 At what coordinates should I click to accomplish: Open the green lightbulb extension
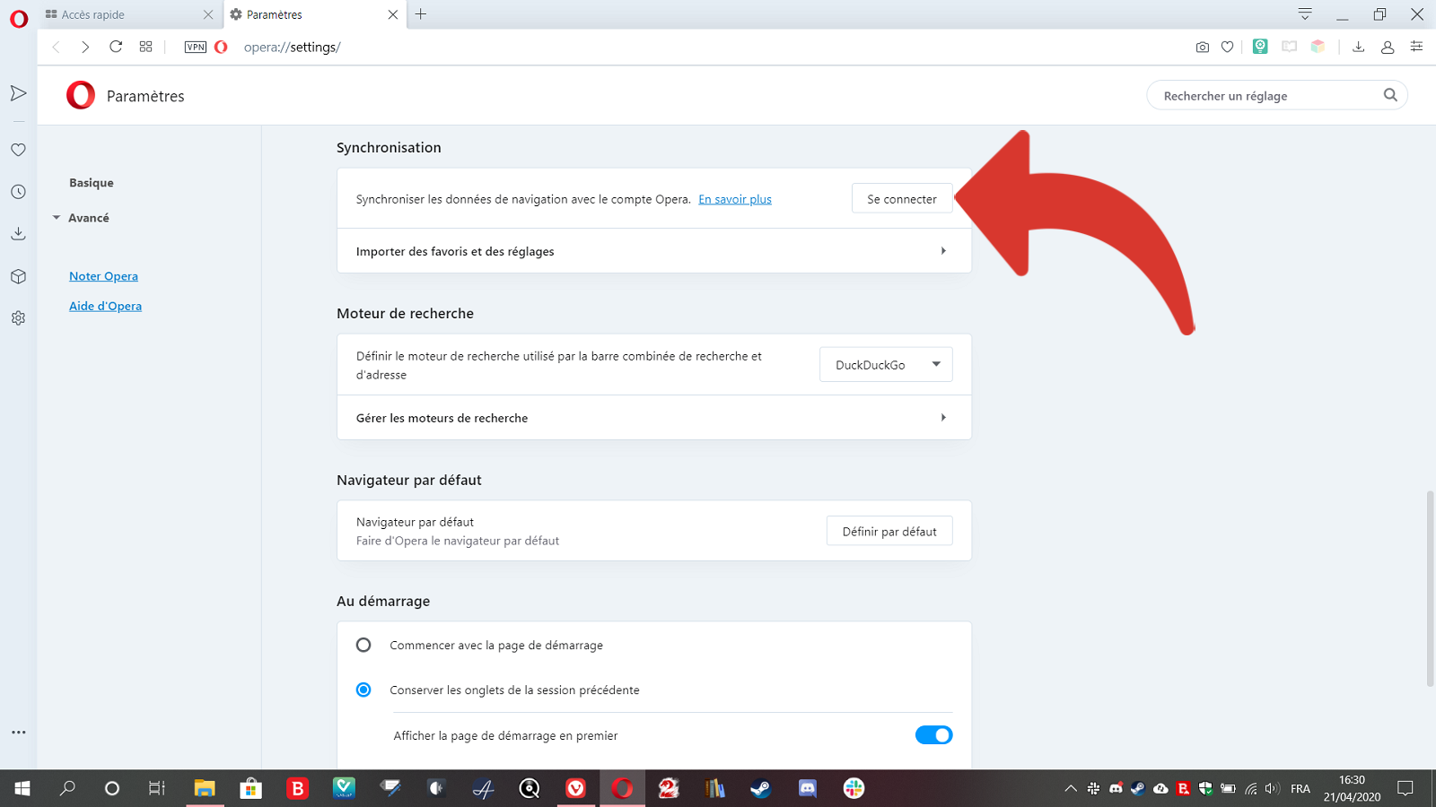pyautogui.click(x=1260, y=47)
